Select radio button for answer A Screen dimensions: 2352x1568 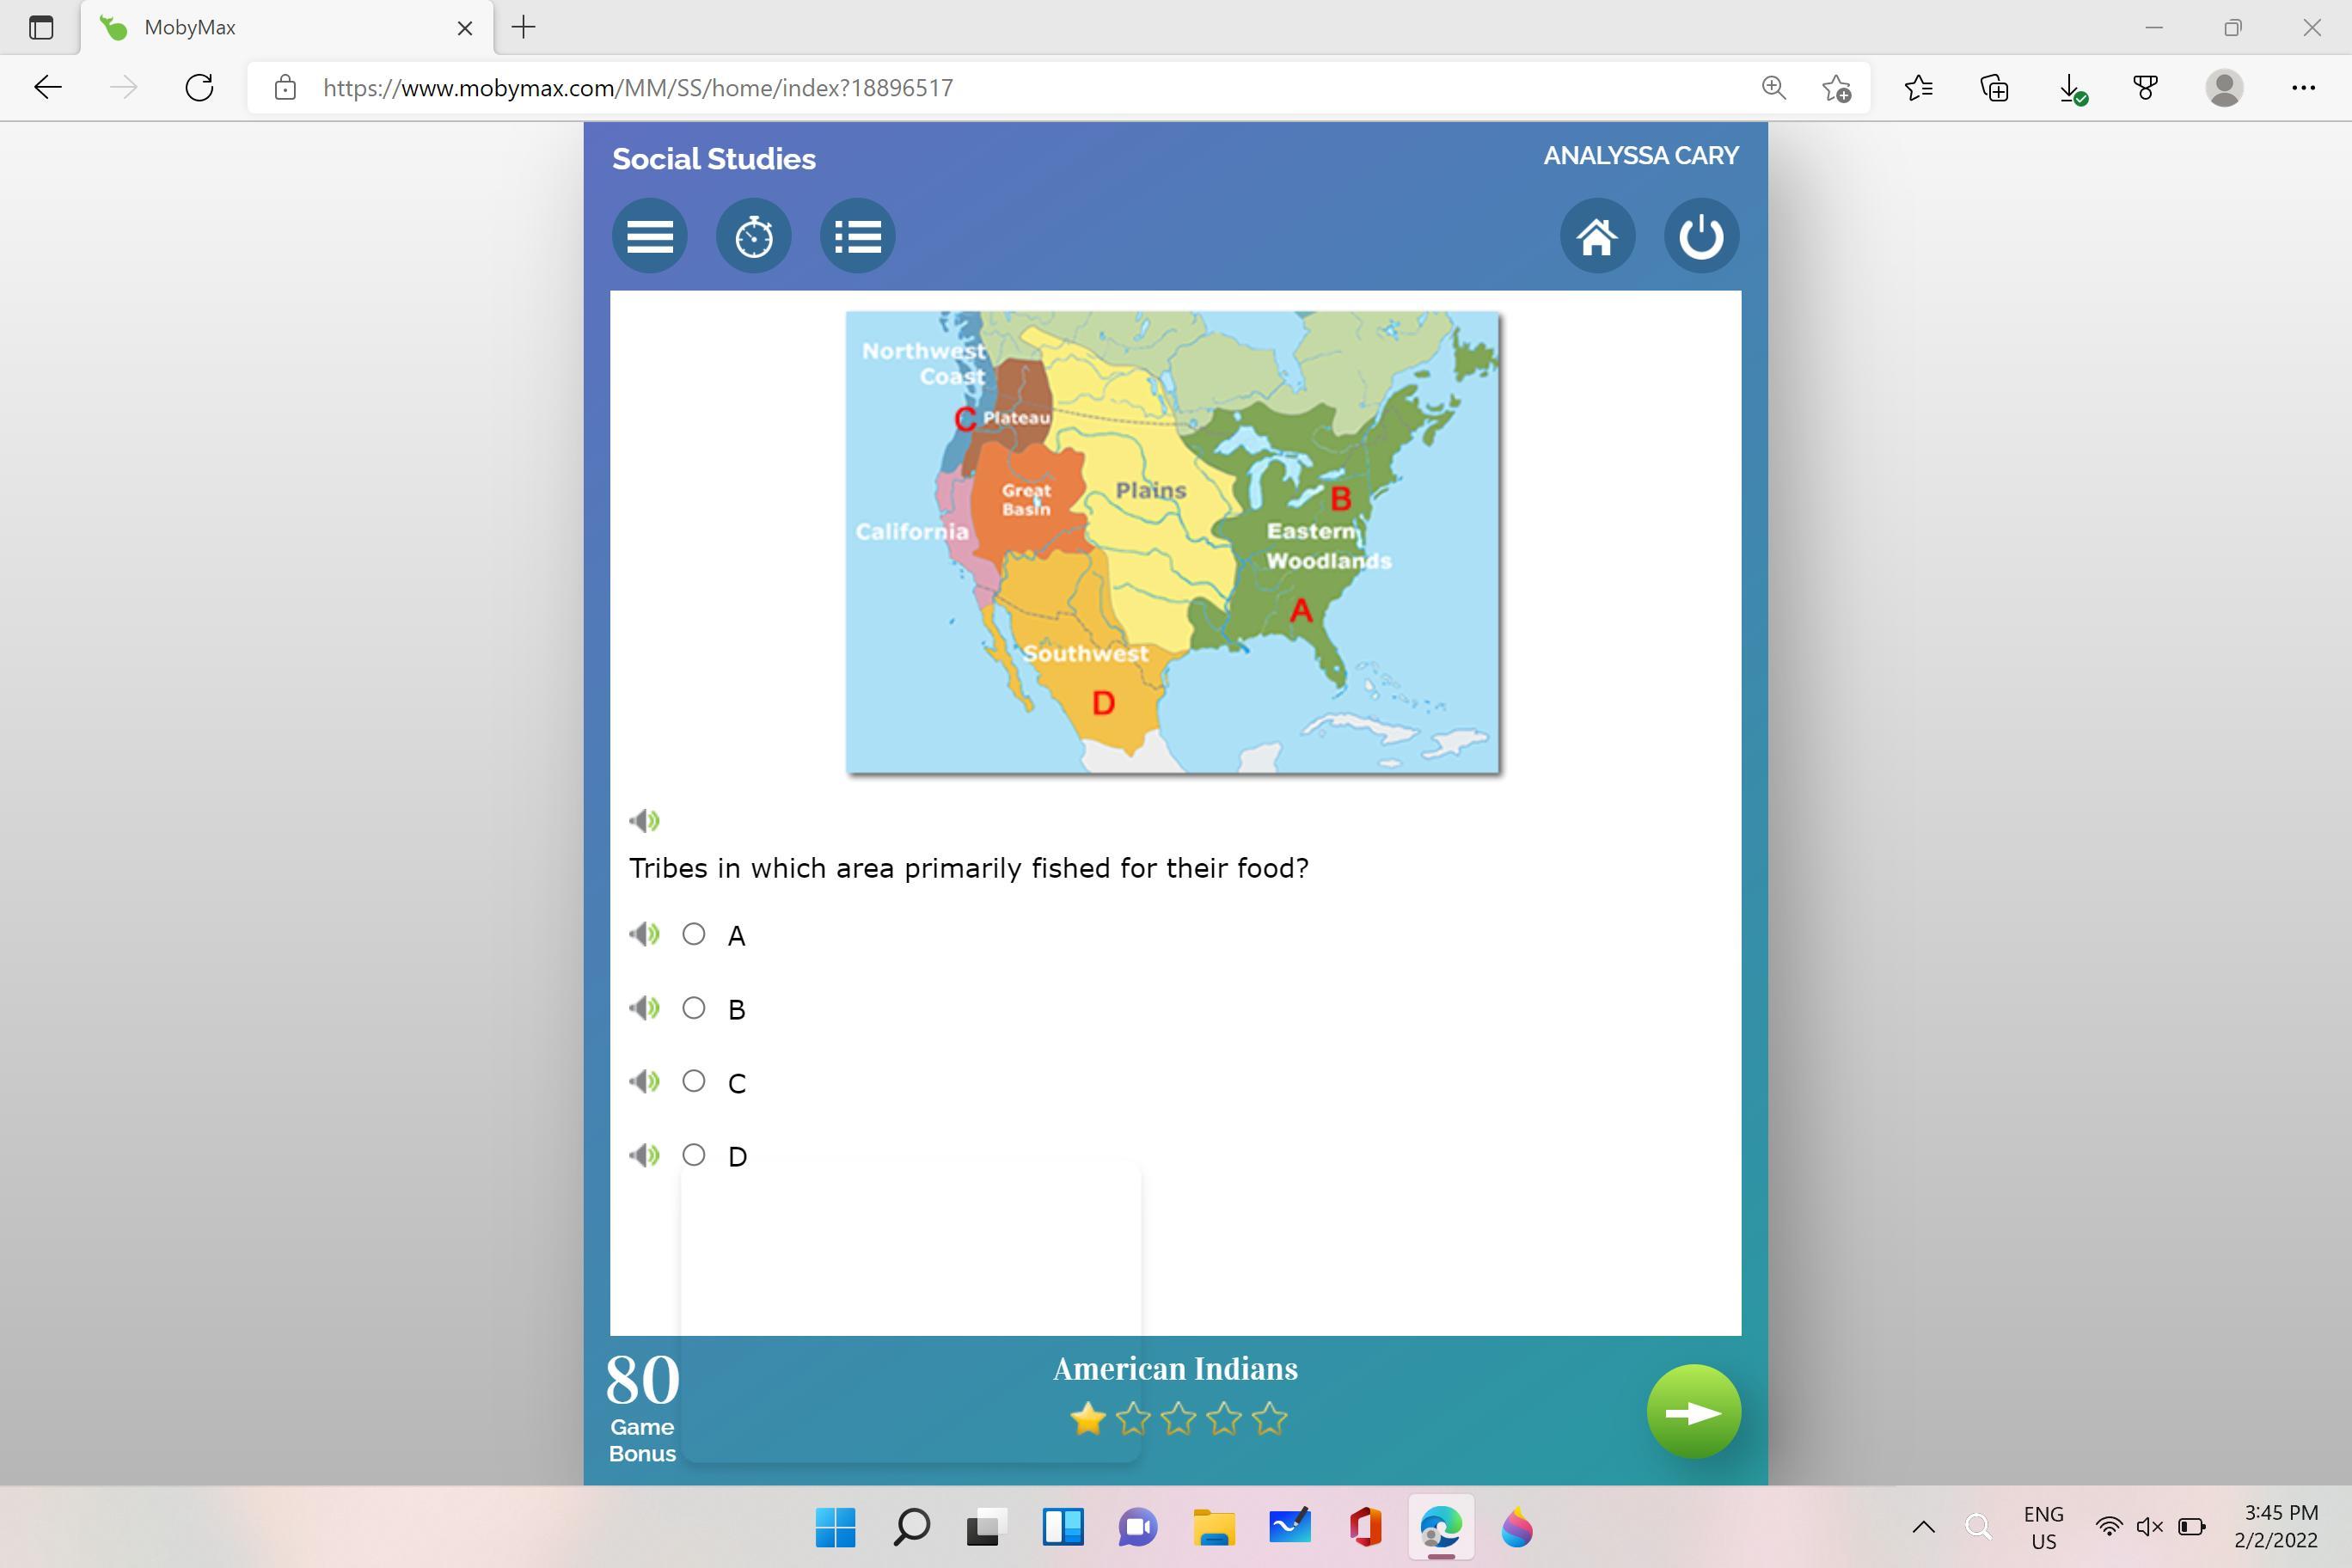(x=693, y=934)
